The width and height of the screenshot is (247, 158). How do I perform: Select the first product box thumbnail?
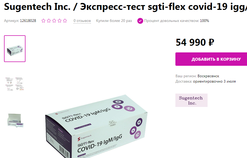15,49
